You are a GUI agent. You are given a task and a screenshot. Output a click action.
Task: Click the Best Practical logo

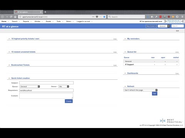click(171, 121)
